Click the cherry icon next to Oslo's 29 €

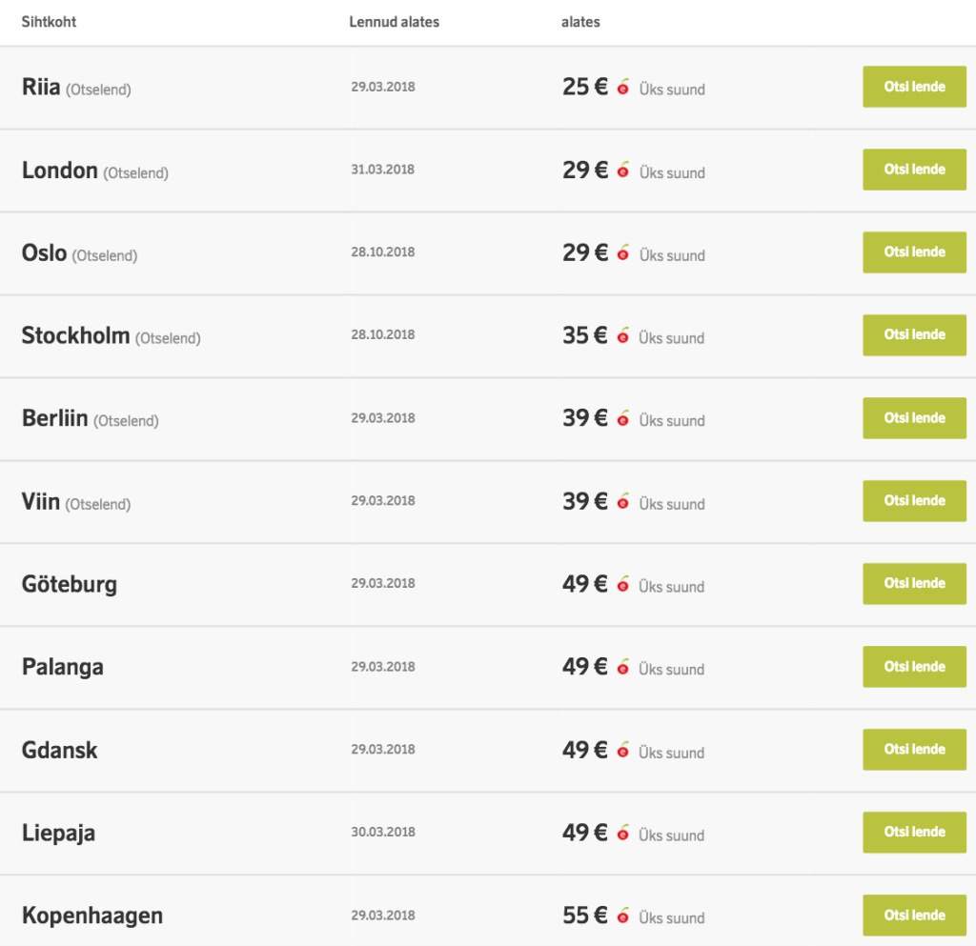point(623,253)
